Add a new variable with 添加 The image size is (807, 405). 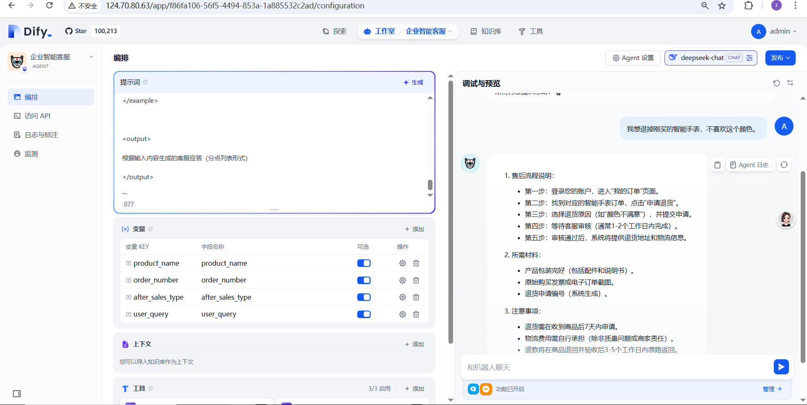[x=414, y=229]
